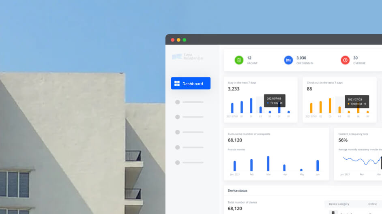Click the green maximize window button
382x214 pixels.
(x=184, y=40)
